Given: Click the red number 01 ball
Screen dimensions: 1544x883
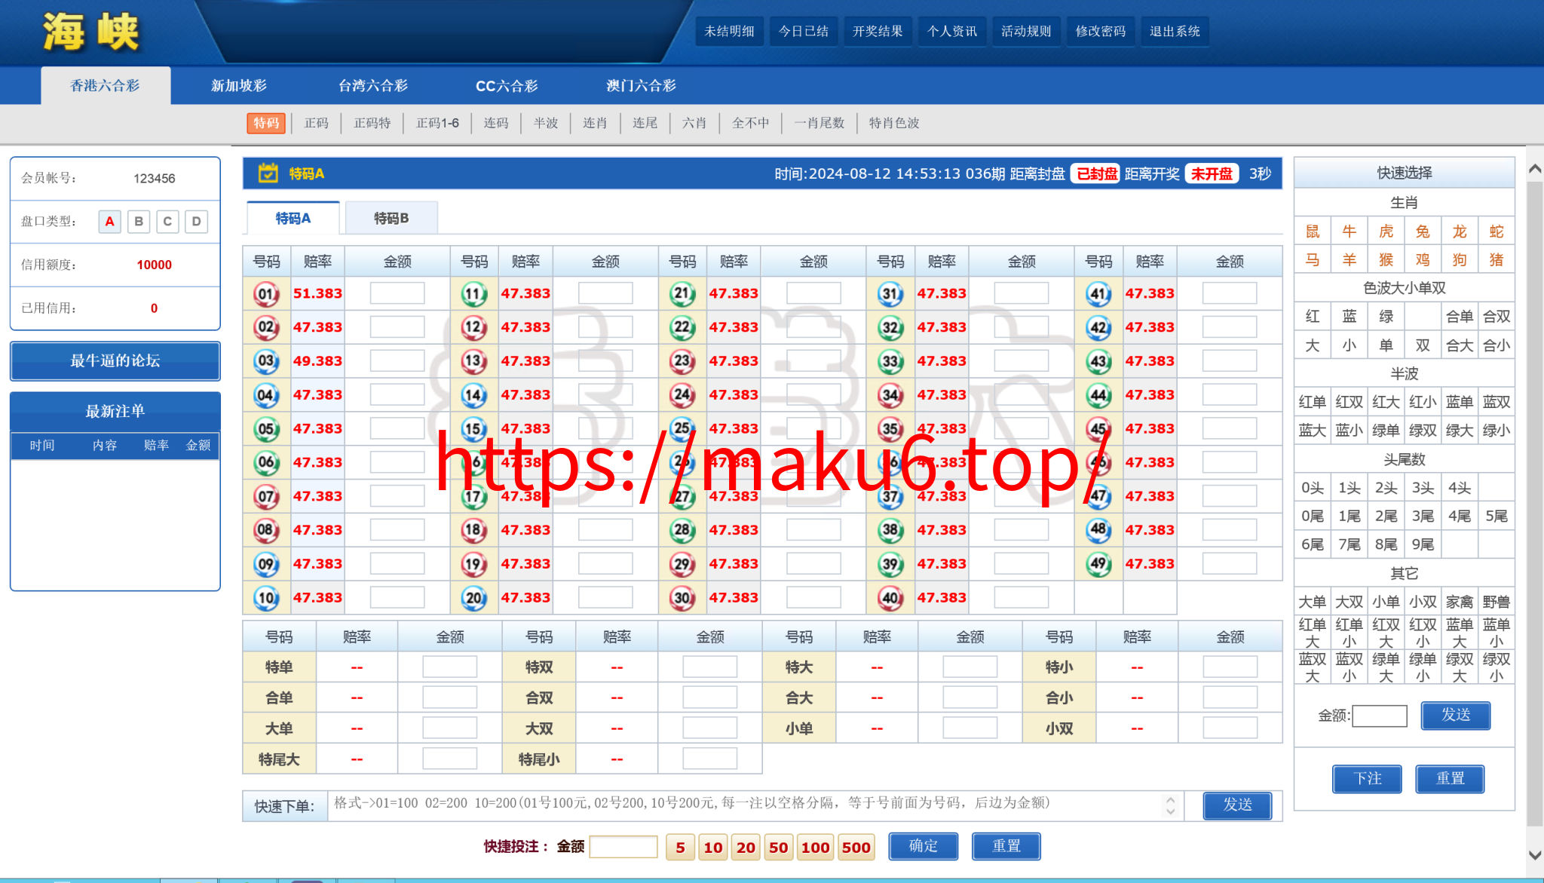Looking at the screenshot, I should tap(266, 293).
